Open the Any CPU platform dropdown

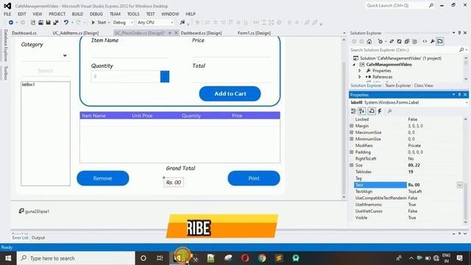pos(171,23)
